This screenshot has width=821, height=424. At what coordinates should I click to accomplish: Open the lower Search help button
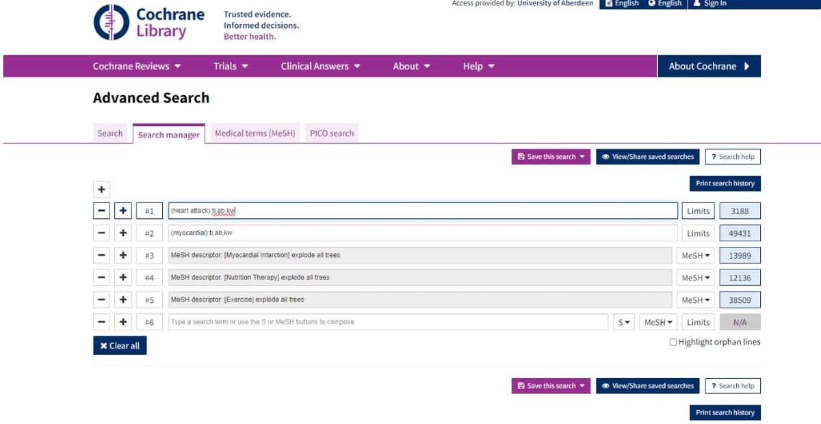(733, 386)
